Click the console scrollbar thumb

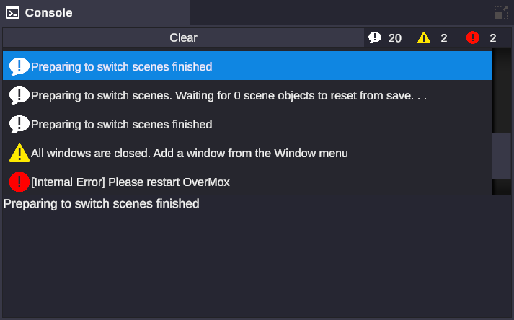501,155
